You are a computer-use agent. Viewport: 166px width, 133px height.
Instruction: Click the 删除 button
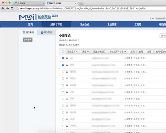(149, 51)
